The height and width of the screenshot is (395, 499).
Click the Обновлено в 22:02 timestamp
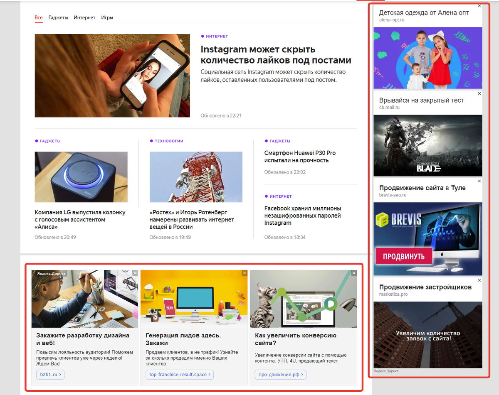click(x=285, y=172)
